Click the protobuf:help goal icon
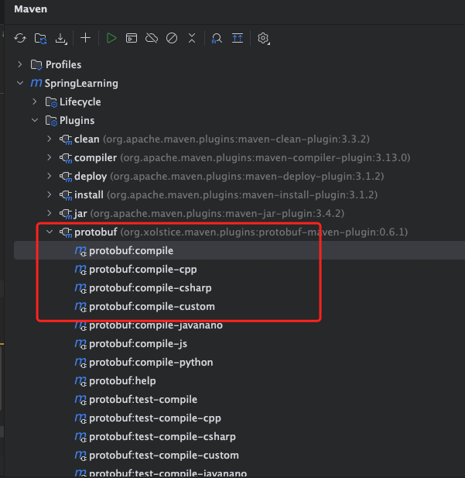Screen dimensions: 465x478 coord(80,381)
